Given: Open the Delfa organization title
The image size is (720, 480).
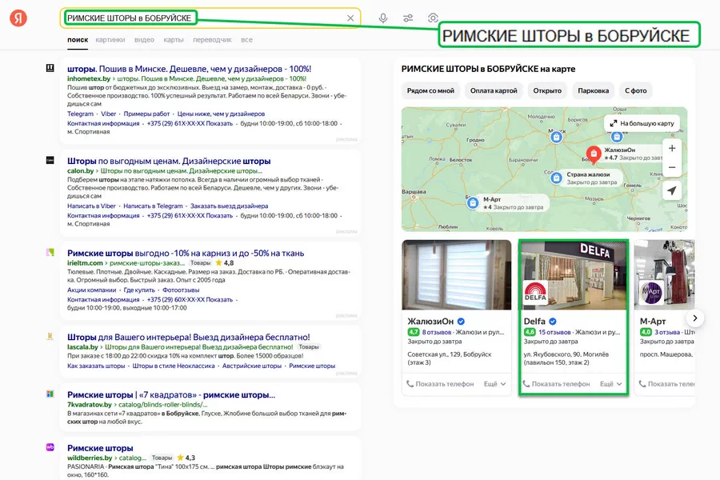Looking at the screenshot, I should pos(534,321).
